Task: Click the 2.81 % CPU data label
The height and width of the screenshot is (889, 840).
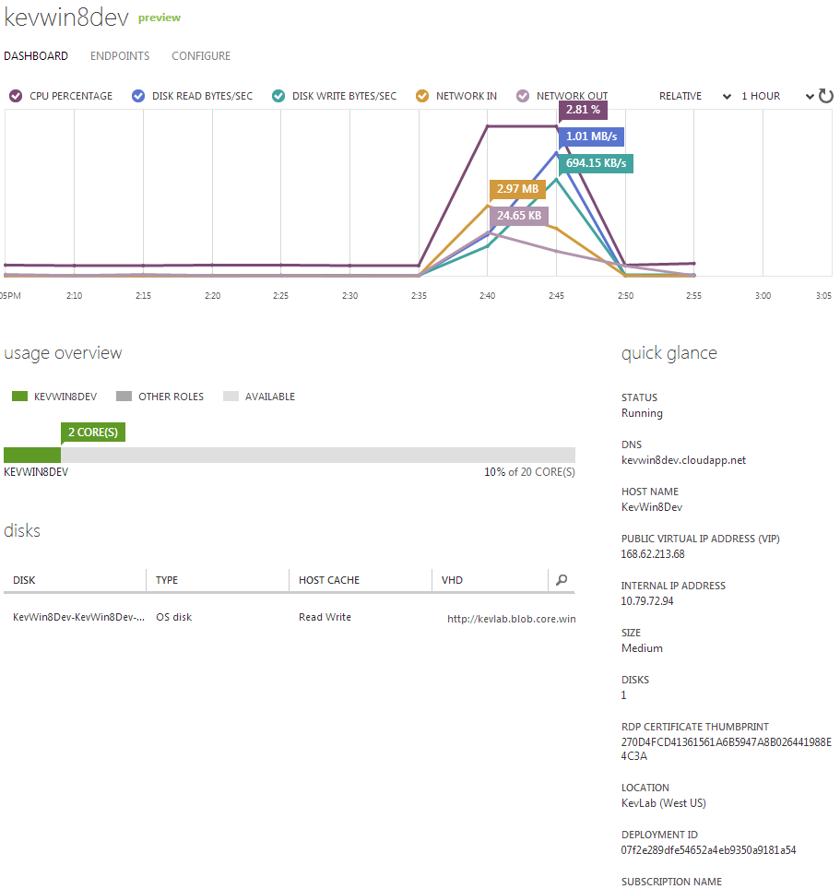Action: click(x=583, y=110)
